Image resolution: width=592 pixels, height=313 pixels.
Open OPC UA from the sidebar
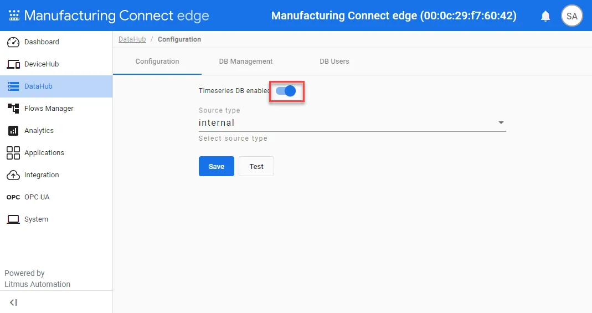56,197
